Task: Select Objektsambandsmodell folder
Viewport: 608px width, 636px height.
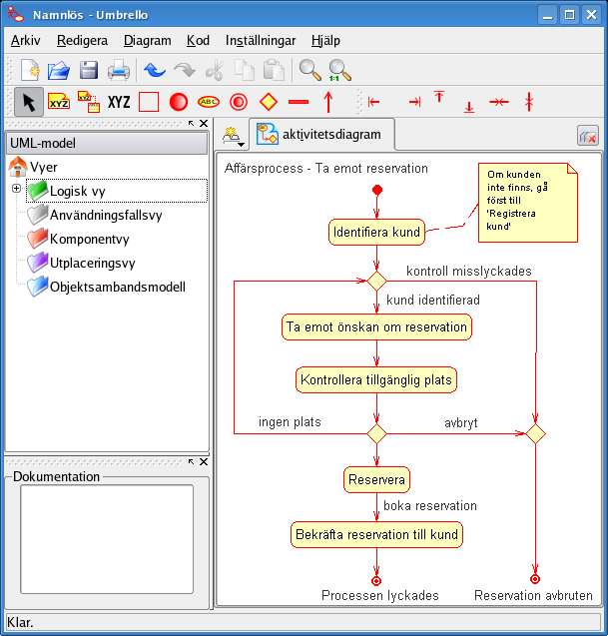Action: pos(106,287)
